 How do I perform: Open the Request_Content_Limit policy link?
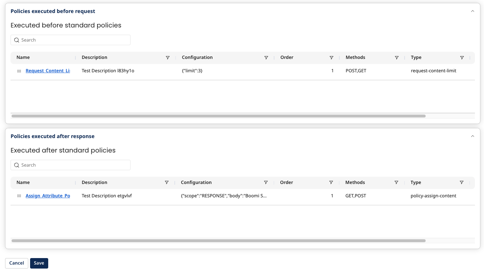tap(47, 70)
